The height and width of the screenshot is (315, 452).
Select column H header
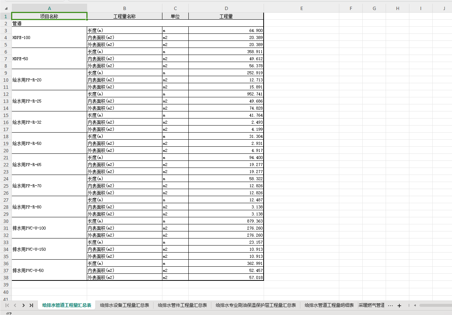(x=397, y=8)
